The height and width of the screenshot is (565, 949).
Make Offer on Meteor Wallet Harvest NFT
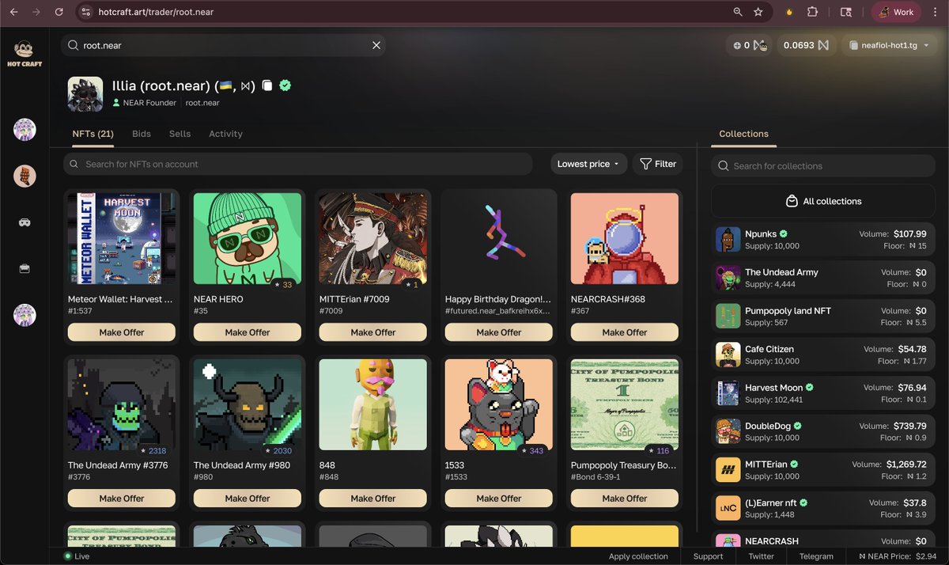pyautogui.click(x=122, y=332)
